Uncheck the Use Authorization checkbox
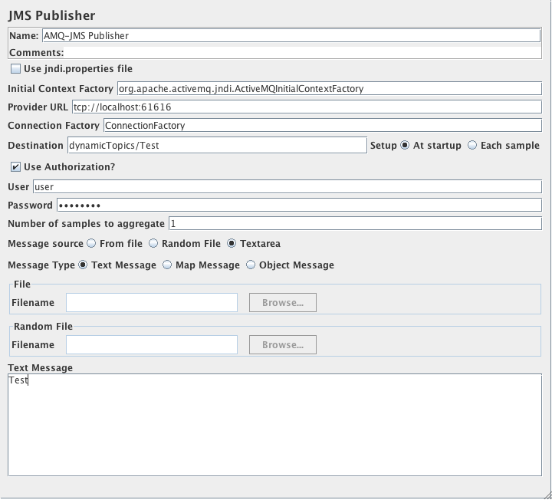Screen dimensions: 552x500 point(16,167)
